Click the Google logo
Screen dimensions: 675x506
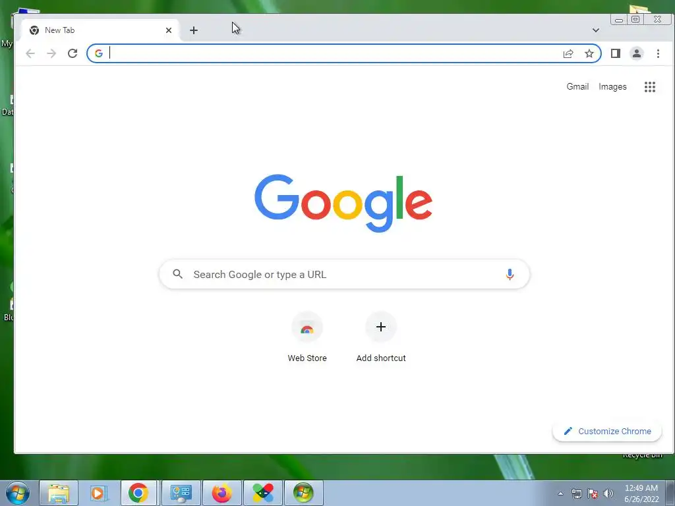click(343, 203)
